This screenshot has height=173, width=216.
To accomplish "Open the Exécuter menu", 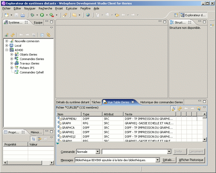I will pos(72,8).
